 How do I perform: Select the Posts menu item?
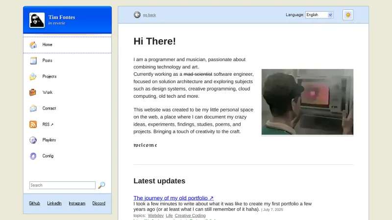tap(48, 61)
